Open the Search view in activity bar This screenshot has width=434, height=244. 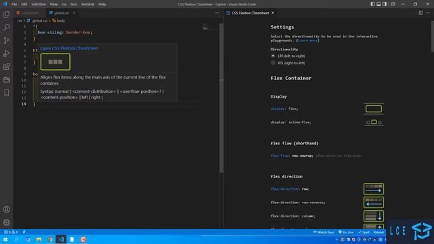coord(6,27)
